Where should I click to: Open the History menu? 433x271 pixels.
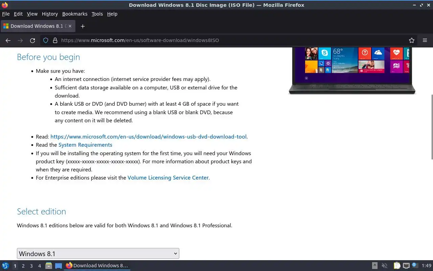[x=50, y=14]
